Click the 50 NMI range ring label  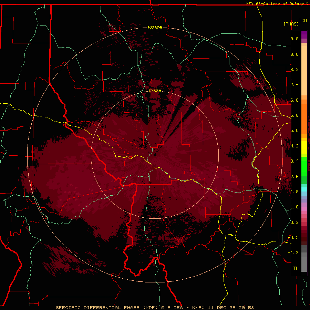click(x=155, y=91)
